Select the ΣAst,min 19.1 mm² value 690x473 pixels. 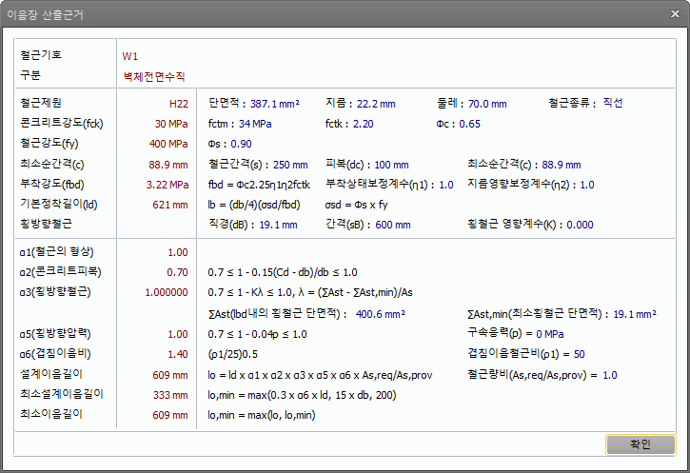pos(635,314)
